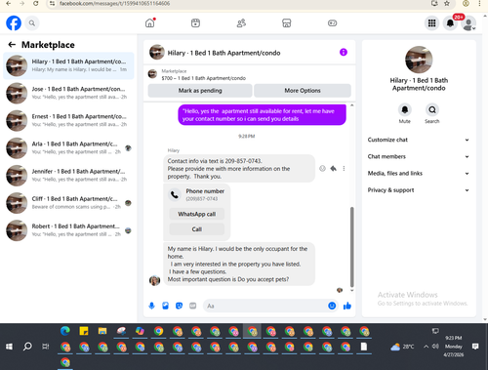
Task: Open the Facebook search magnifier
Action: [x=32, y=23]
